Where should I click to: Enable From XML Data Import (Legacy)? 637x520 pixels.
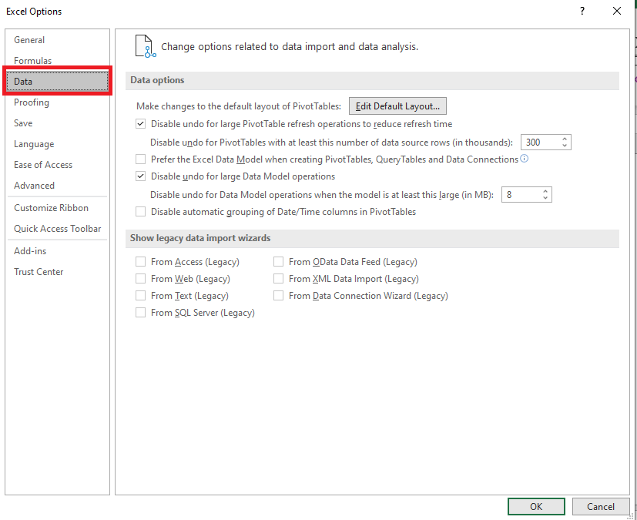pyautogui.click(x=278, y=279)
